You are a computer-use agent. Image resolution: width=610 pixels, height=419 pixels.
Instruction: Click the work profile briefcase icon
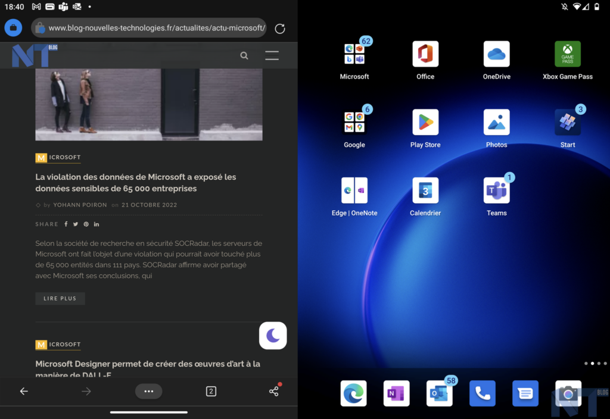click(x=13, y=27)
